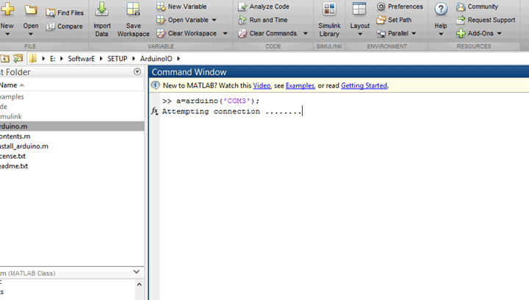Open the Simulink Library
529x300 pixels.
329,10
